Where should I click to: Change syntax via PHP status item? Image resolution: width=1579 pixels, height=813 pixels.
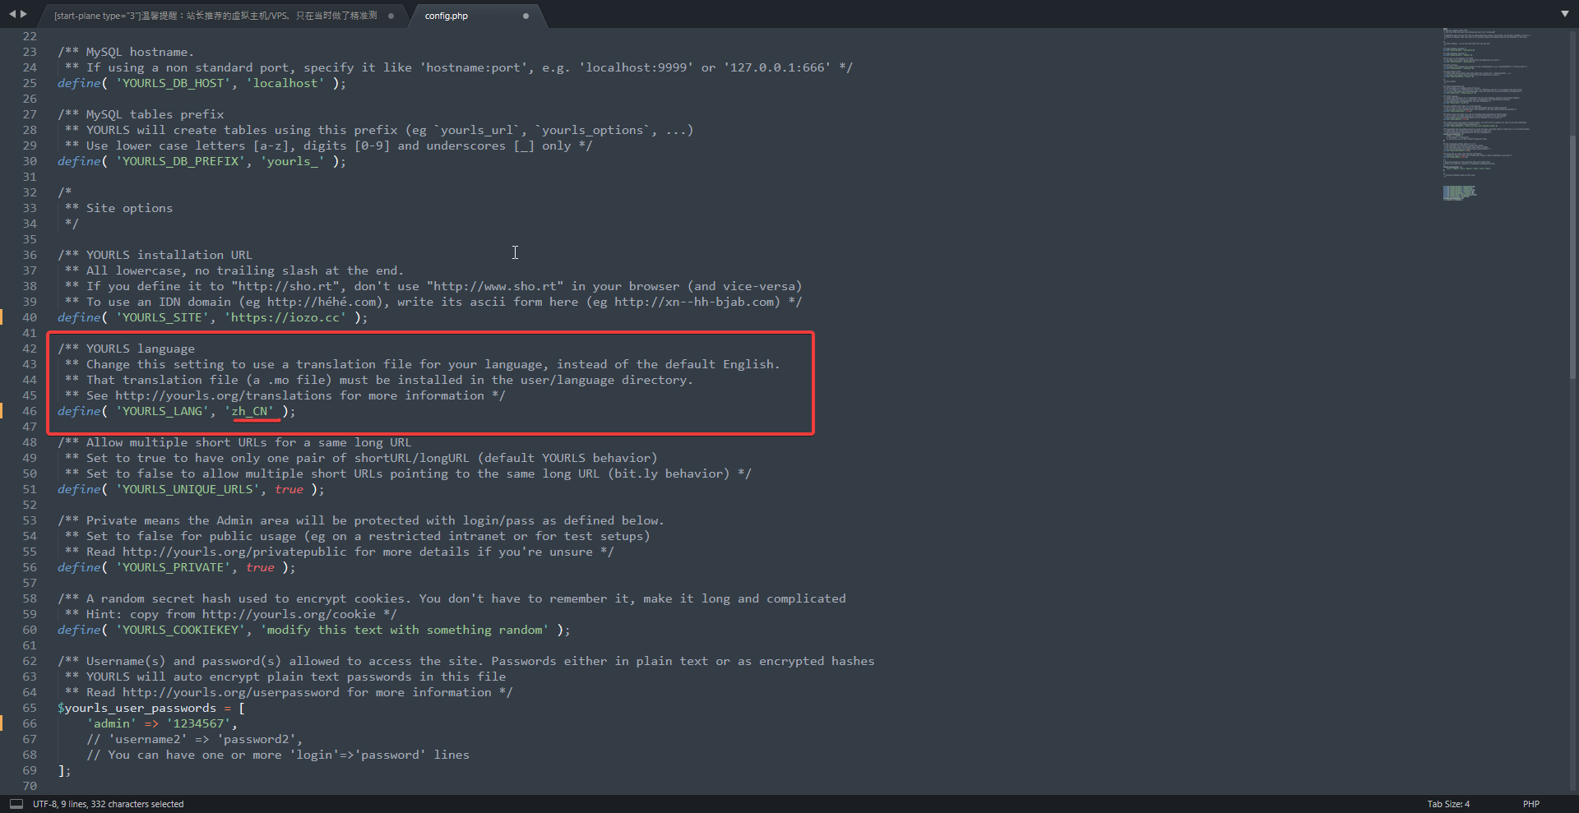(1530, 804)
